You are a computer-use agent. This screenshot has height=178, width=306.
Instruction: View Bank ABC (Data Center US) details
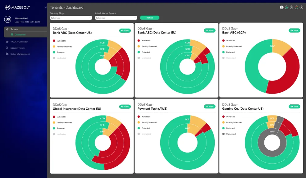point(125,30)
